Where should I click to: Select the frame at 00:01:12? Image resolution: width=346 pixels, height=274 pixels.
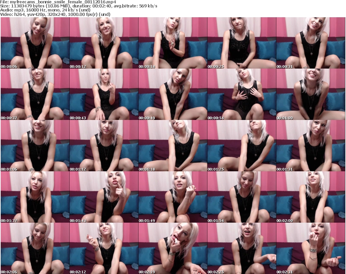click(104, 146)
